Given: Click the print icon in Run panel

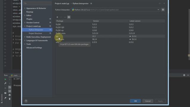Looking at the screenshot, I should 9,95.
